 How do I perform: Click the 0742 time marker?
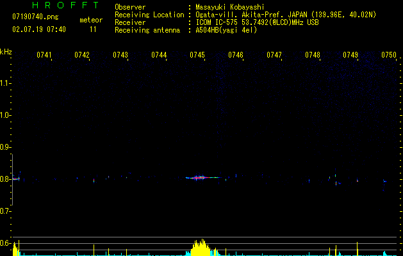pos(82,55)
